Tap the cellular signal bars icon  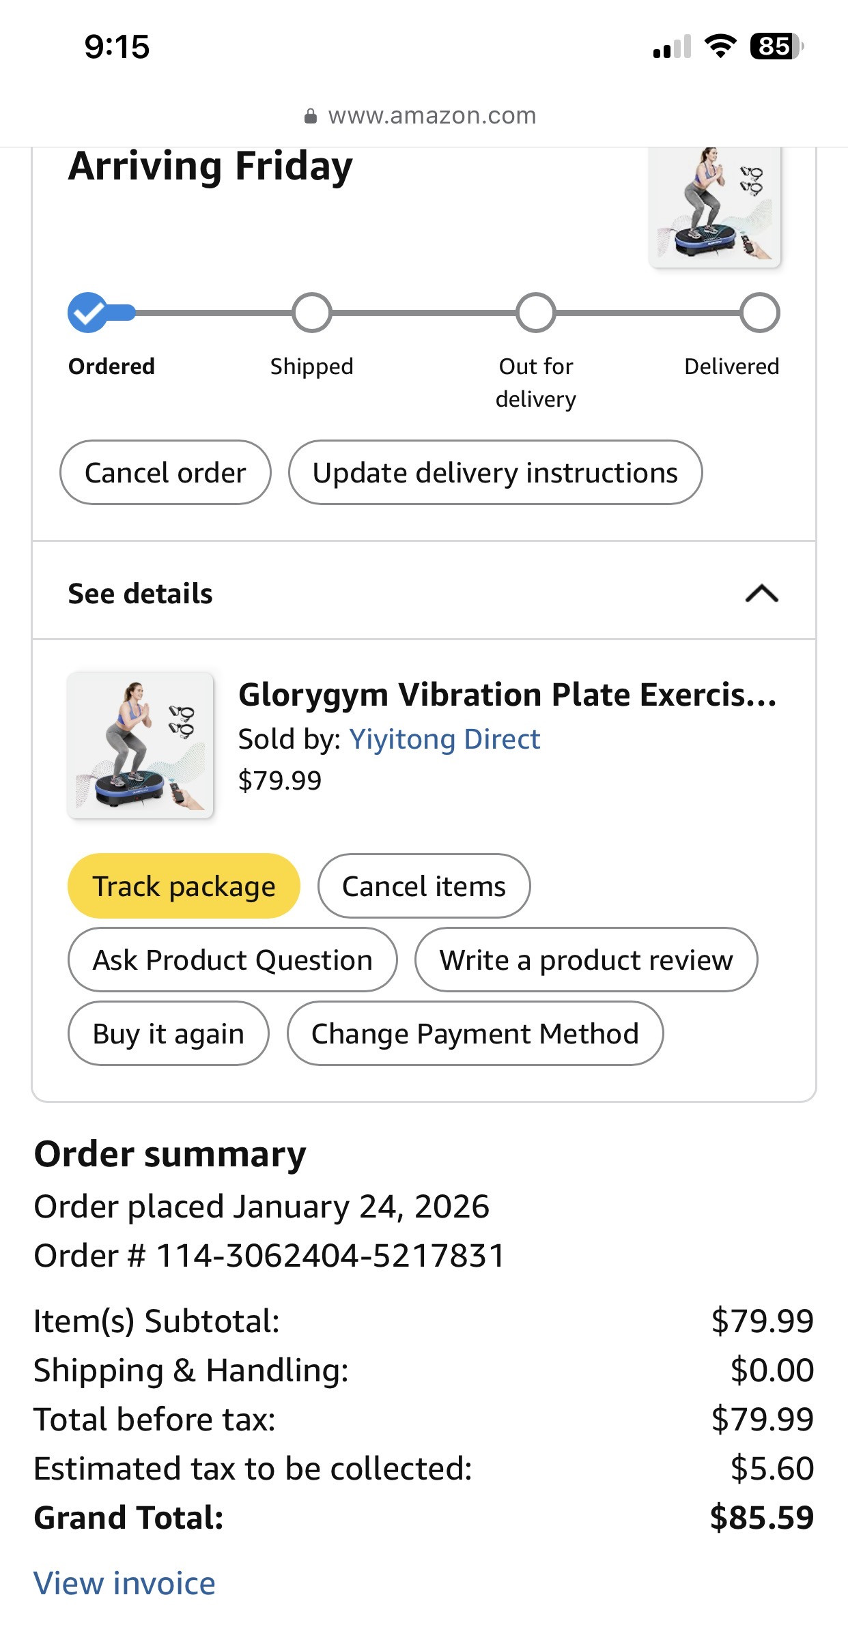672,46
